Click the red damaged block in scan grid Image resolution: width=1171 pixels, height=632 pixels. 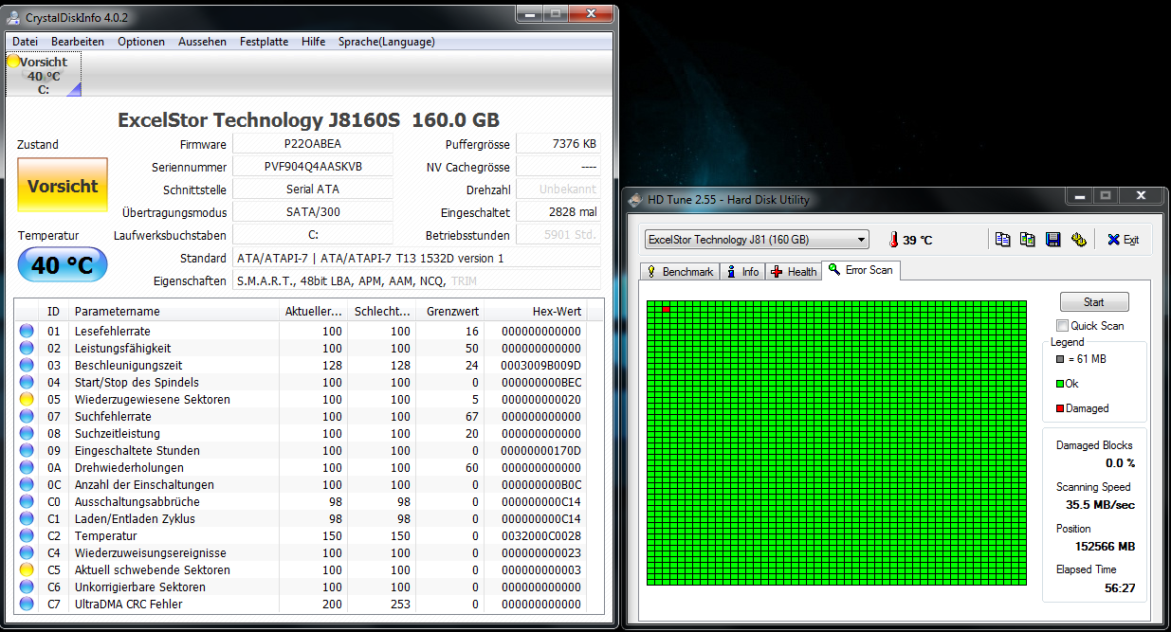point(667,310)
